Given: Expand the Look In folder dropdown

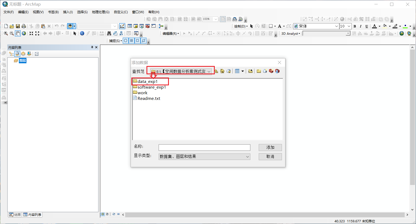Looking at the screenshot, I should coord(209,71).
